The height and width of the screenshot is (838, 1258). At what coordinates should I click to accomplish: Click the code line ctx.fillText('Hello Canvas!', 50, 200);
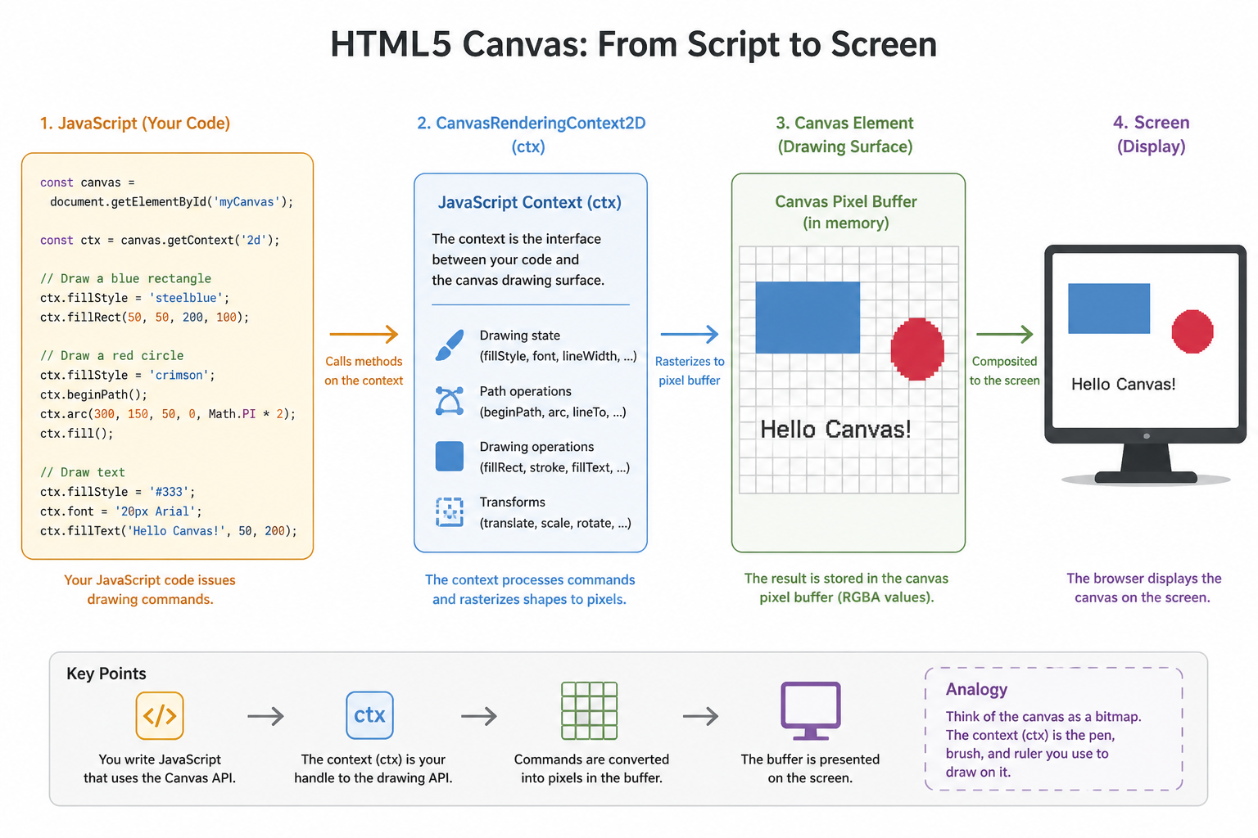(169, 531)
